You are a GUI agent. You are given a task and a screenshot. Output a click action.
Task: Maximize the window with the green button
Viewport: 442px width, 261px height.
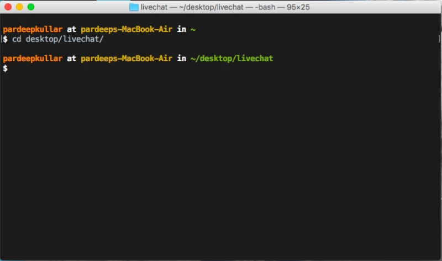point(30,7)
